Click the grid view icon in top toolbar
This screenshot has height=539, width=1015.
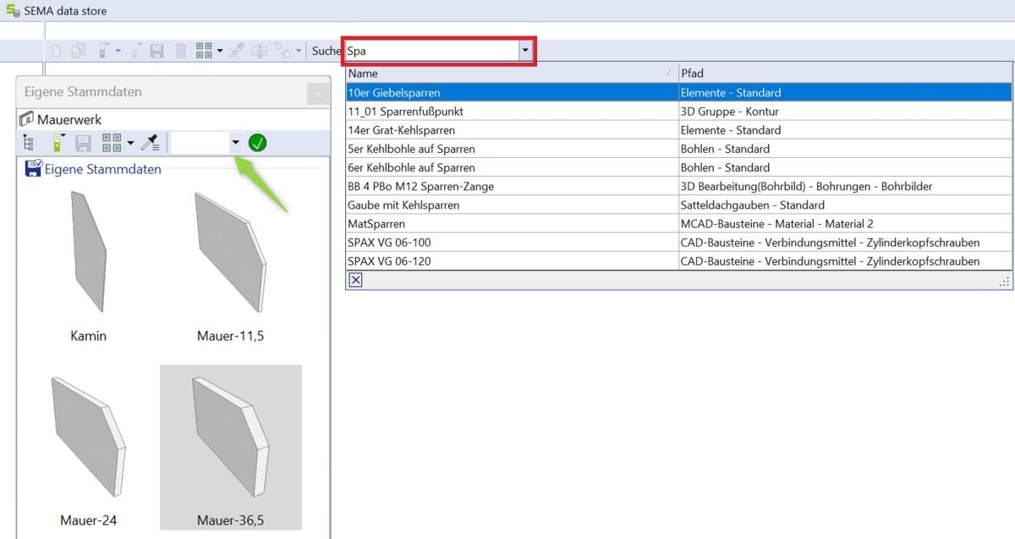click(x=204, y=51)
